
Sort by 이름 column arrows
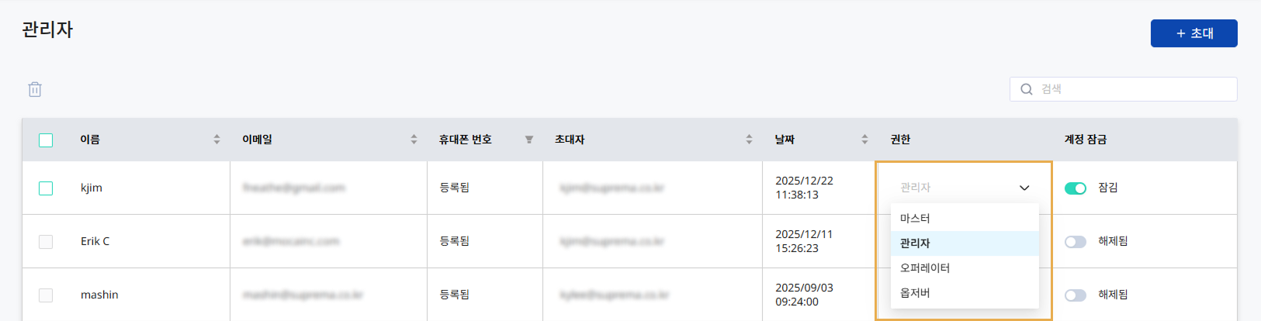pos(217,140)
